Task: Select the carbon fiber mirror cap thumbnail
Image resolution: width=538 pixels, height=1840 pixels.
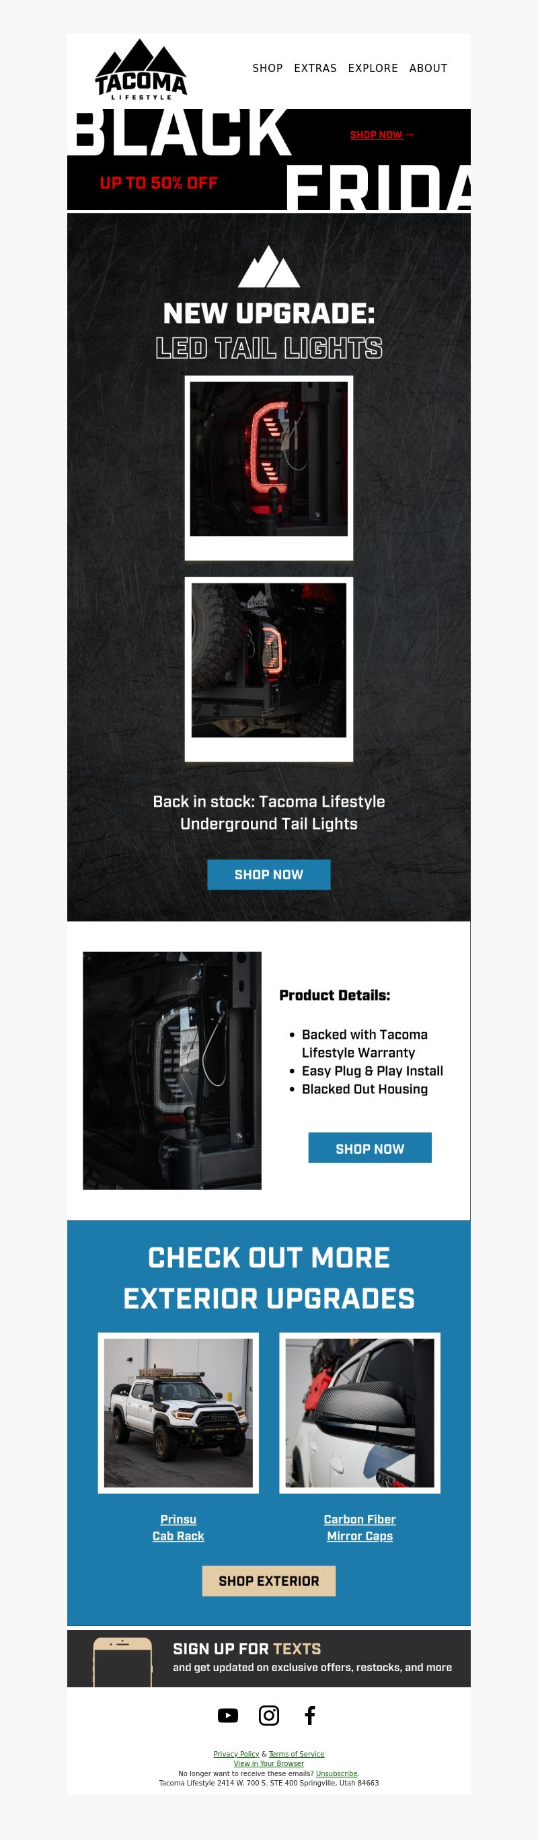Action: [x=359, y=1412]
